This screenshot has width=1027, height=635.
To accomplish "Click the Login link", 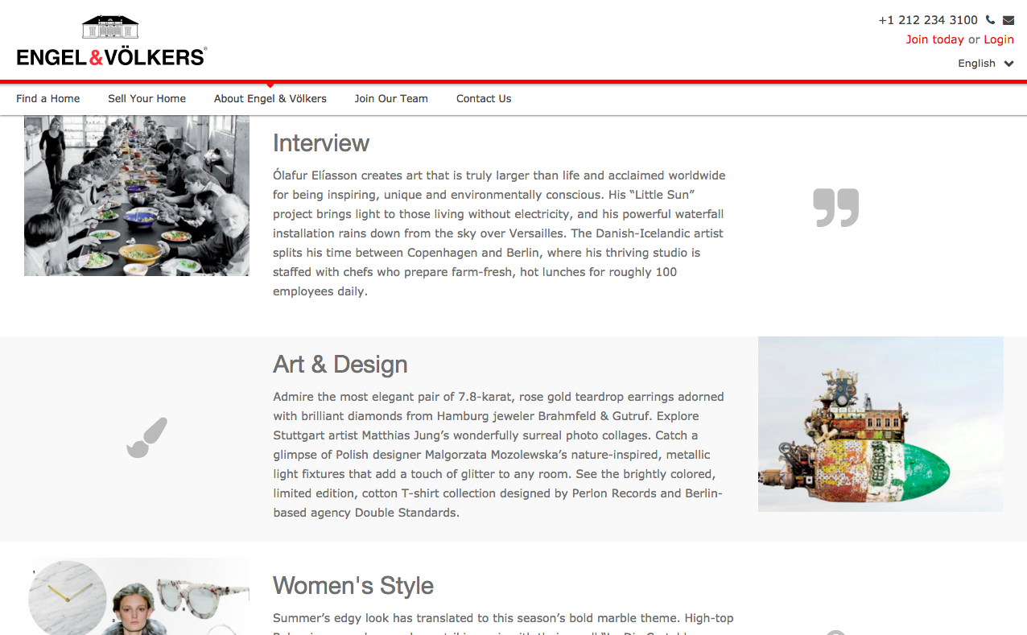I will coord(999,39).
